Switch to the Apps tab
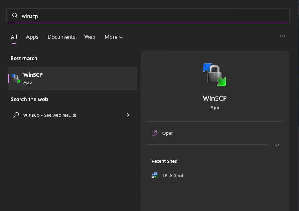299x211 pixels. click(x=32, y=37)
